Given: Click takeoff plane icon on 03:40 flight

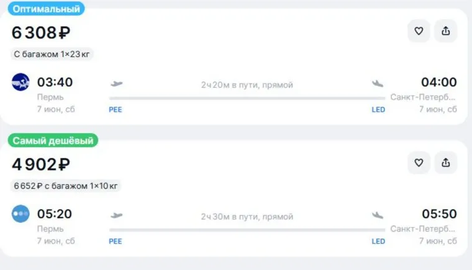Looking at the screenshot, I should (116, 84).
